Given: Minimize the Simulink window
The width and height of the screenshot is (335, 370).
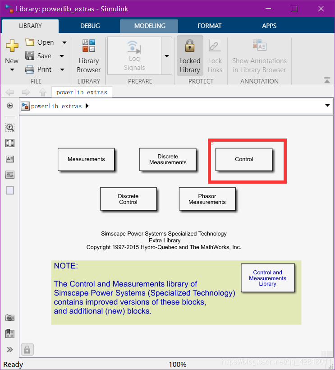Looking at the screenshot, I should [x=268, y=9].
